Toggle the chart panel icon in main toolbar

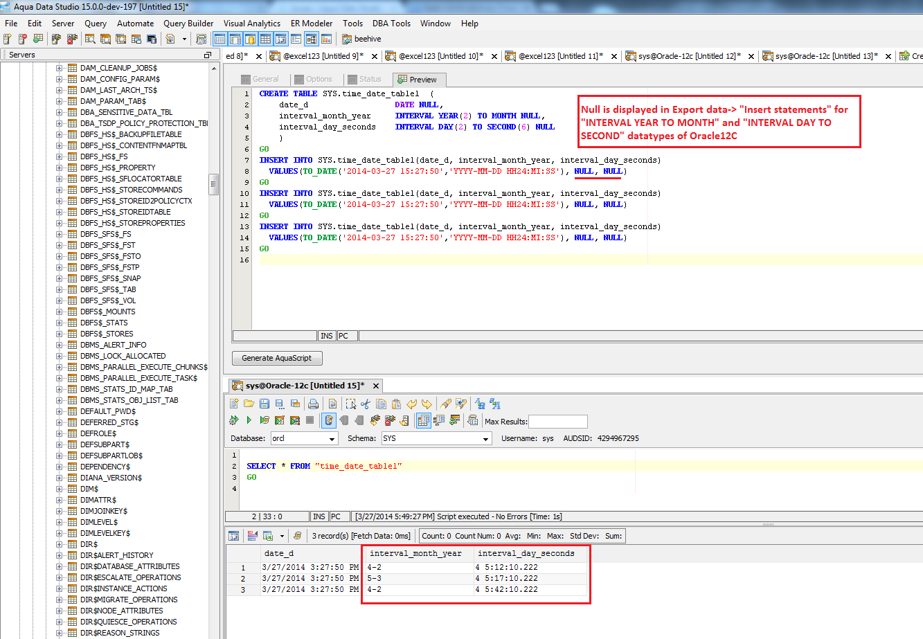tap(326, 39)
